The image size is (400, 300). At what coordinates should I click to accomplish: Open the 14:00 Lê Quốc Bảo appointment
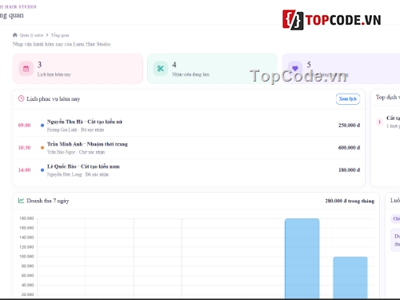[189, 170]
